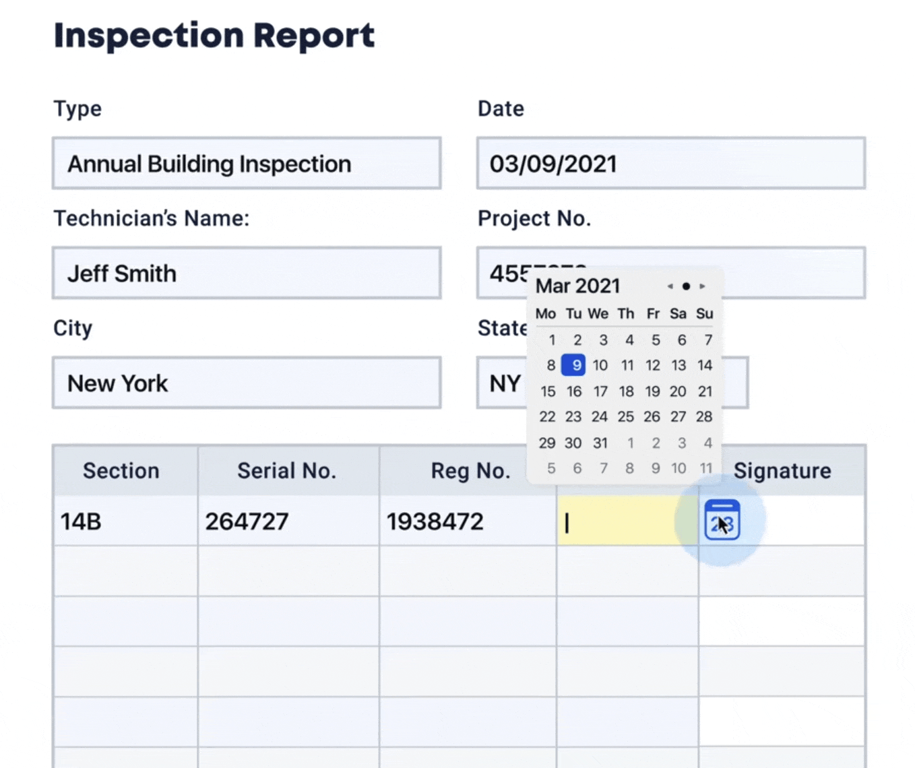This screenshot has width=915, height=768.
Task: Click the calendar picker icon in the table row
Action: (x=722, y=520)
